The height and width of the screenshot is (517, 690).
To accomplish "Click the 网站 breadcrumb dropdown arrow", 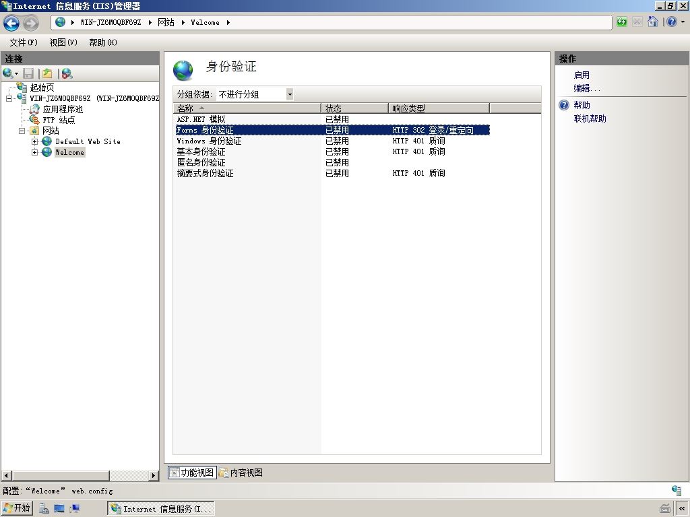I will [183, 22].
